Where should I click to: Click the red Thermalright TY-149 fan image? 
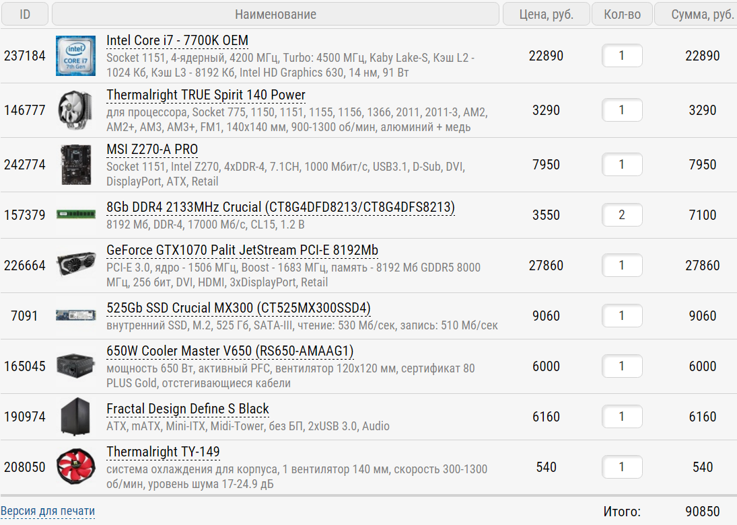(x=75, y=467)
